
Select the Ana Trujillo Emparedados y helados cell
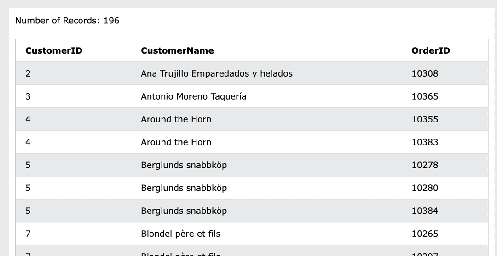coord(217,73)
